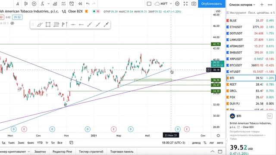Image resolution: width=276 pixels, height=155 pixels.
Task: Open the BTI notes icon in details panel
Action: click(269, 116)
